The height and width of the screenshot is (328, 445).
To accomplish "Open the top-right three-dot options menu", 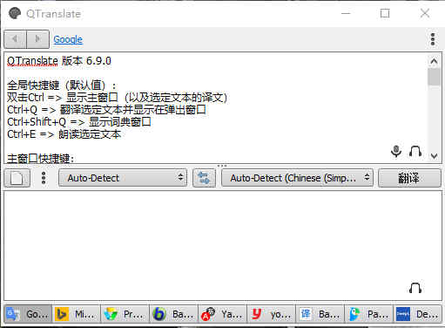I will 433,39.
